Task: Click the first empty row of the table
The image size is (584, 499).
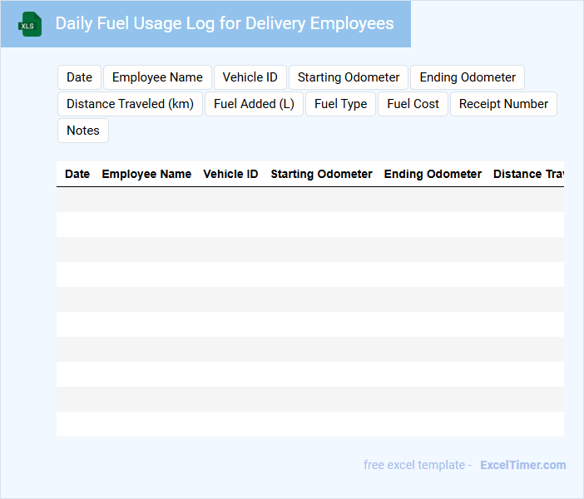Action: 309,200
